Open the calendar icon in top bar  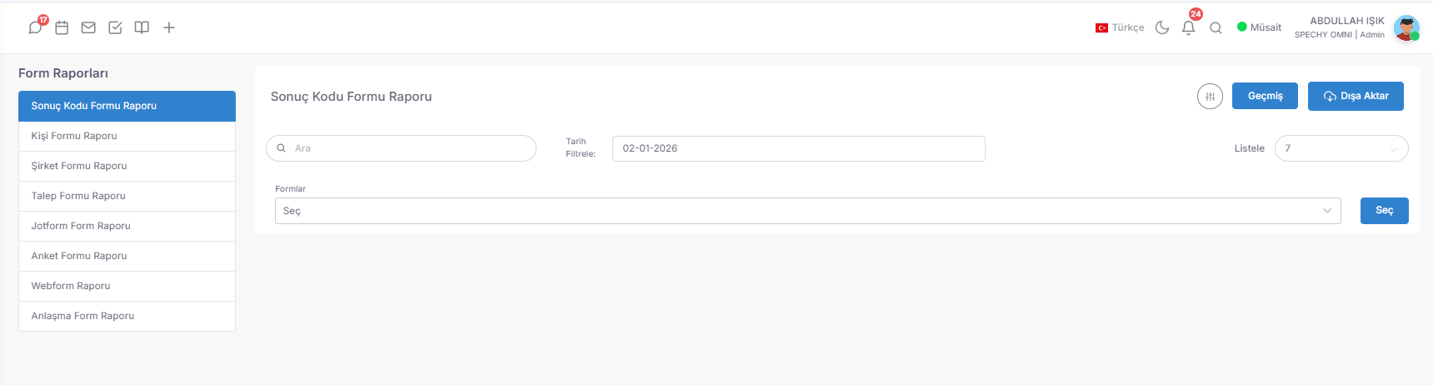pos(62,27)
